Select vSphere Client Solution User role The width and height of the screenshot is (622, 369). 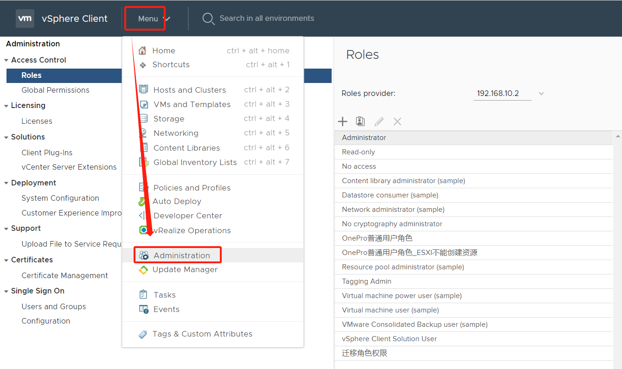coord(474,339)
